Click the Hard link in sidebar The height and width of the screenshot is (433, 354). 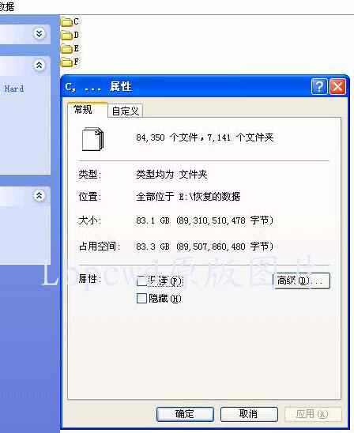pyautogui.click(x=14, y=88)
